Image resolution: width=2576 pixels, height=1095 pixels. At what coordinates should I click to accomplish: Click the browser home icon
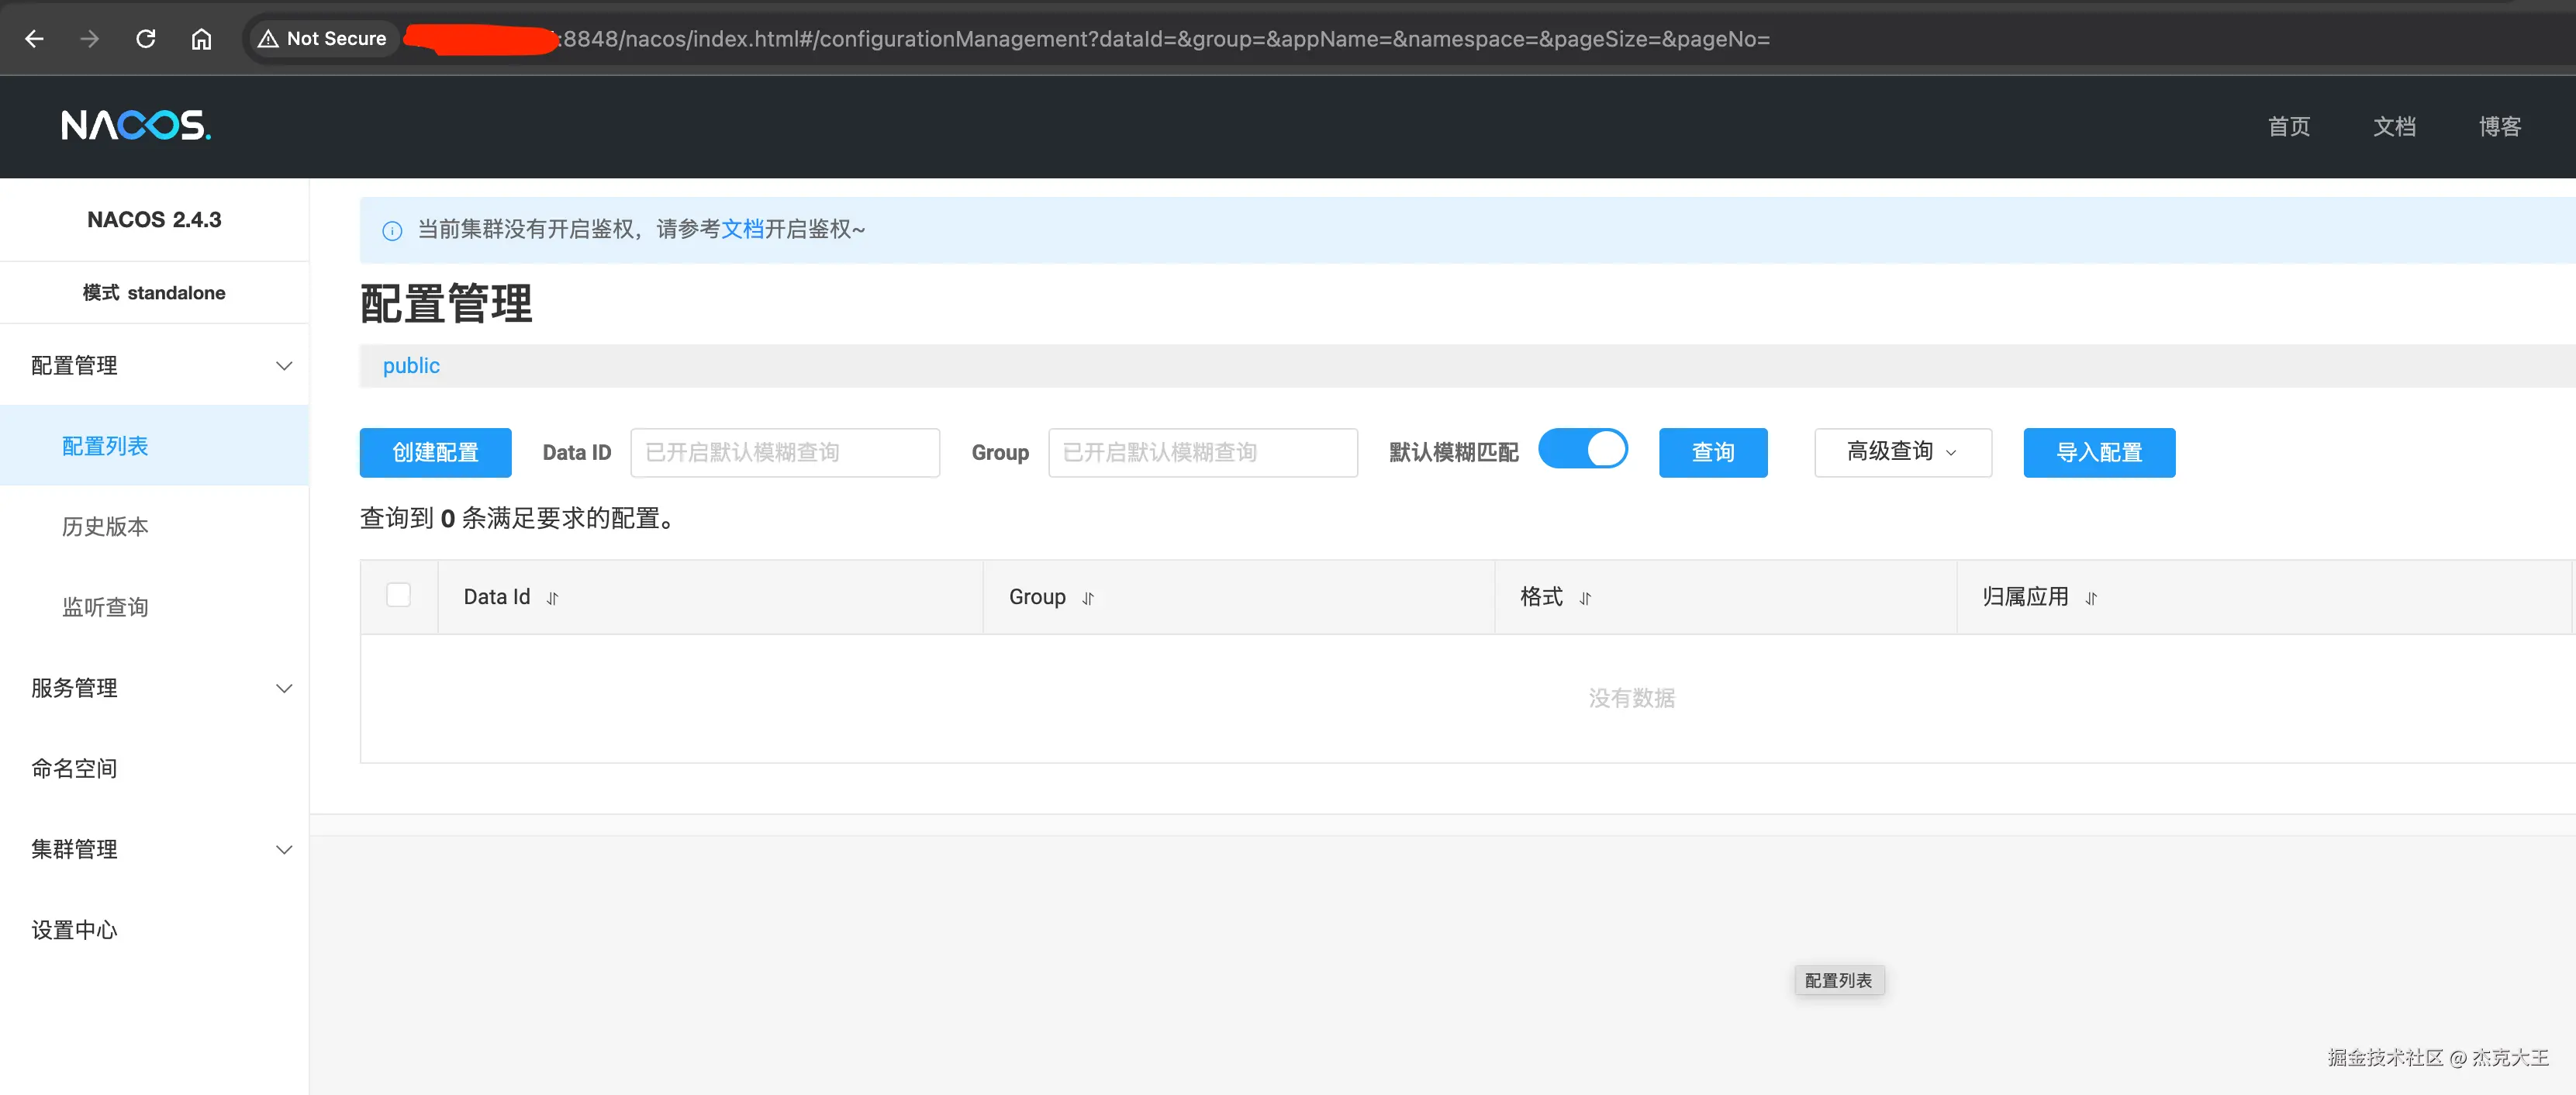200,38
